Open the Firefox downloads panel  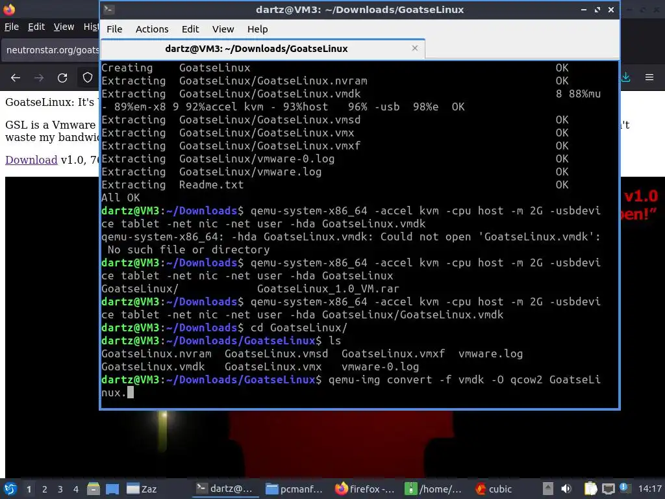tap(625, 77)
